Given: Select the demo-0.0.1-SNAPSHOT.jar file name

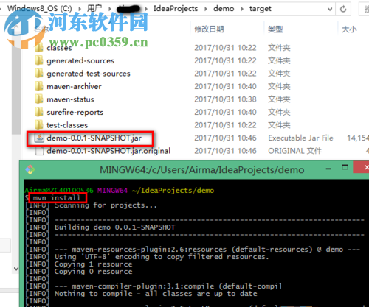Looking at the screenshot, I should tap(94, 138).
